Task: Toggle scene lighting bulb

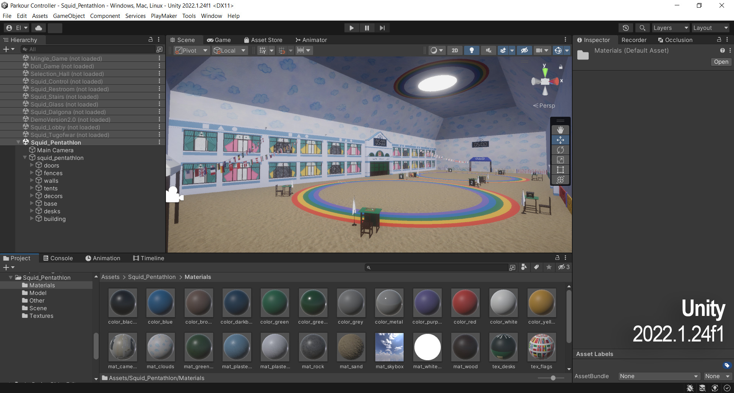Action: click(472, 50)
